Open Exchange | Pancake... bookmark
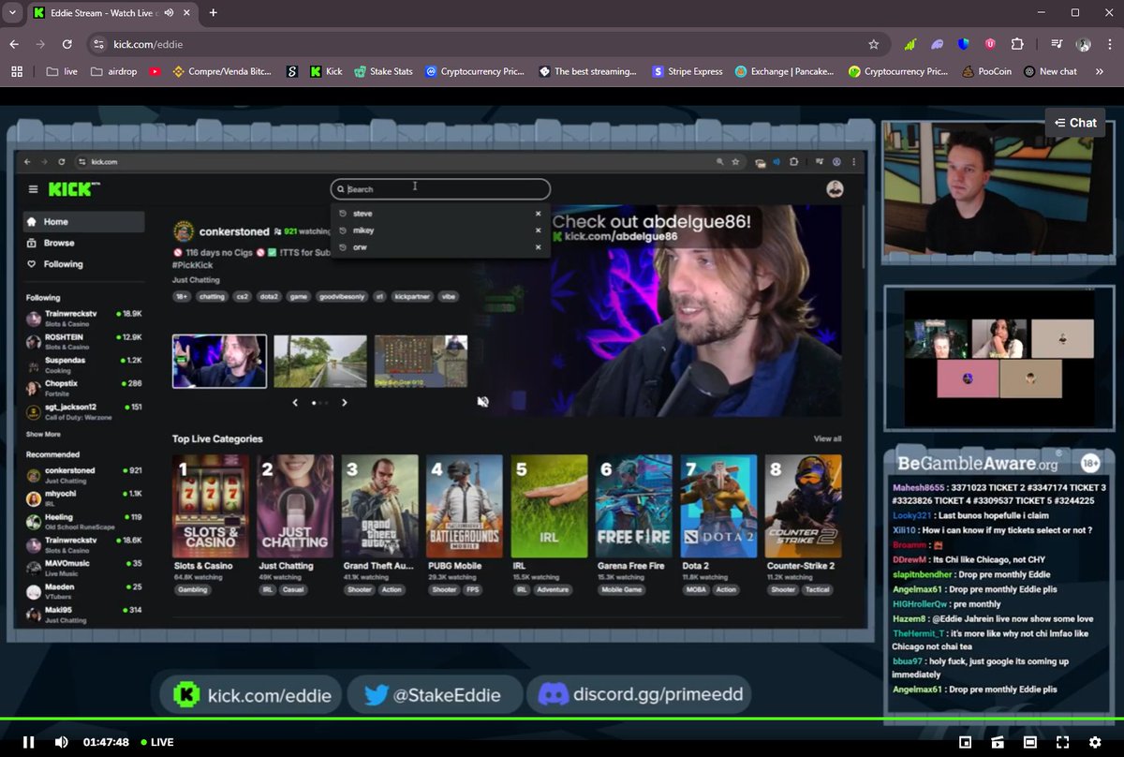Screen dimensions: 1124x757 (785, 71)
